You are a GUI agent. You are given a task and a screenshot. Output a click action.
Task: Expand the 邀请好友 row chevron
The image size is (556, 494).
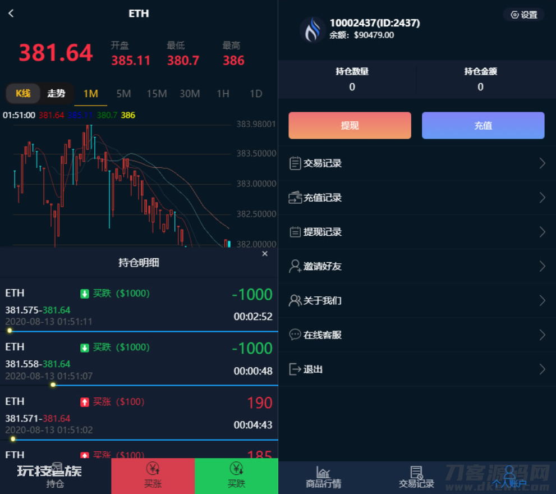(542, 266)
